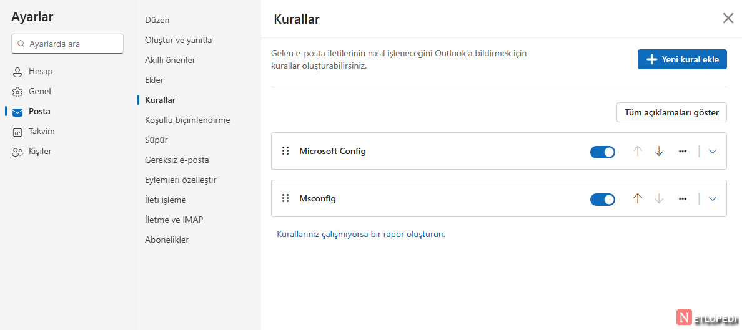Click the drag handle of Microsoft Config rule
Screen dimensions: 742x330
point(285,151)
